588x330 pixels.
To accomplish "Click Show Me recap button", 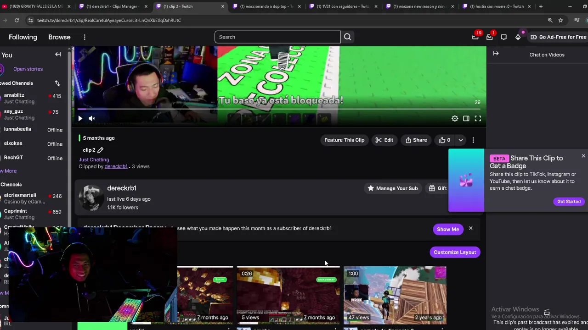I will (x=448, y=229).
